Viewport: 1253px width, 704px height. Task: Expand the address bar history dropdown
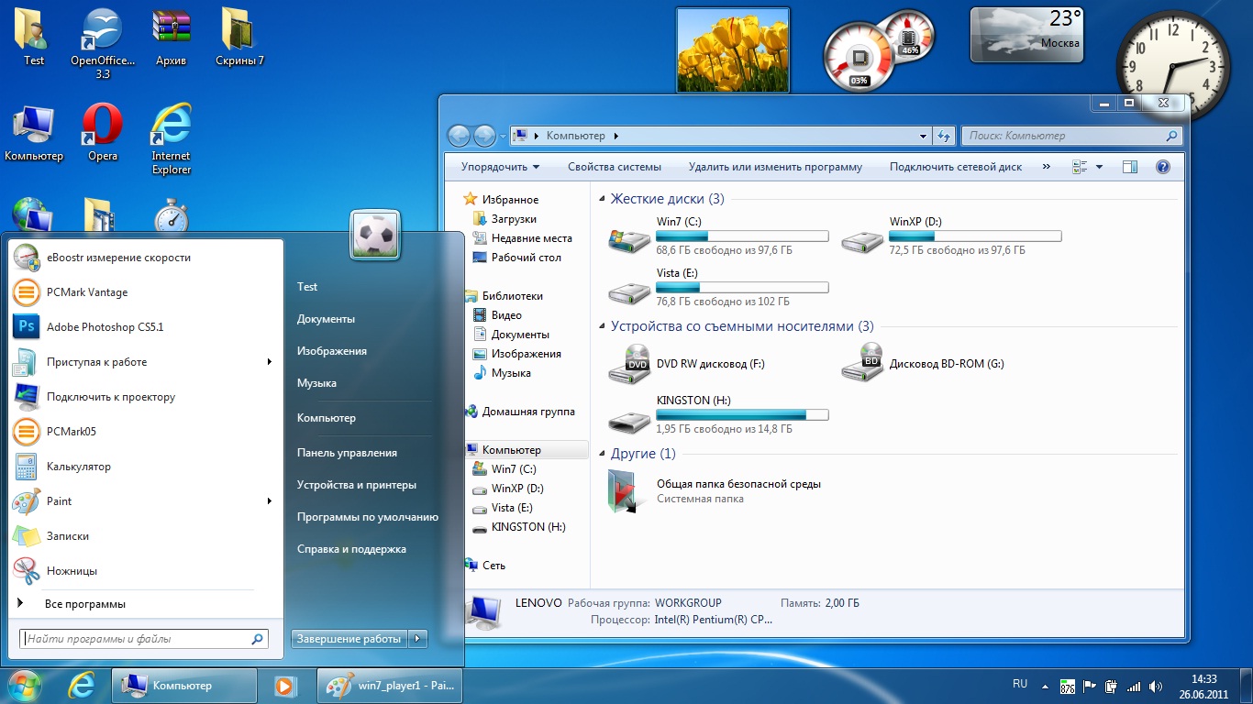(924, 136)
